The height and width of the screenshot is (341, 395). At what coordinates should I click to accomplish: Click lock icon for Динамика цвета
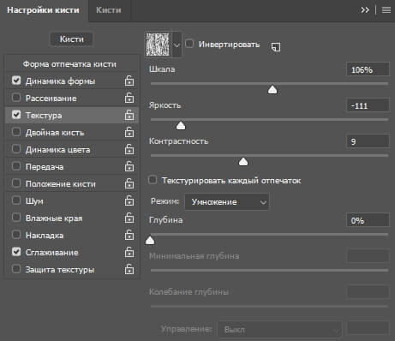(129, 149)
